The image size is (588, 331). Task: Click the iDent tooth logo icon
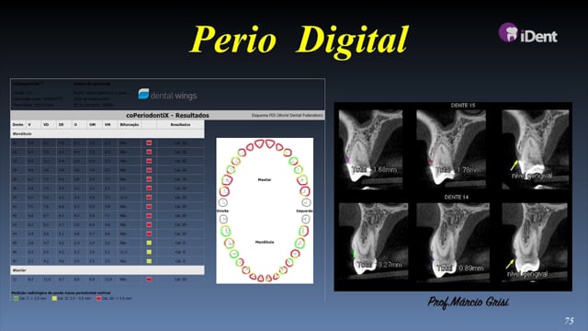click(508, 32)
